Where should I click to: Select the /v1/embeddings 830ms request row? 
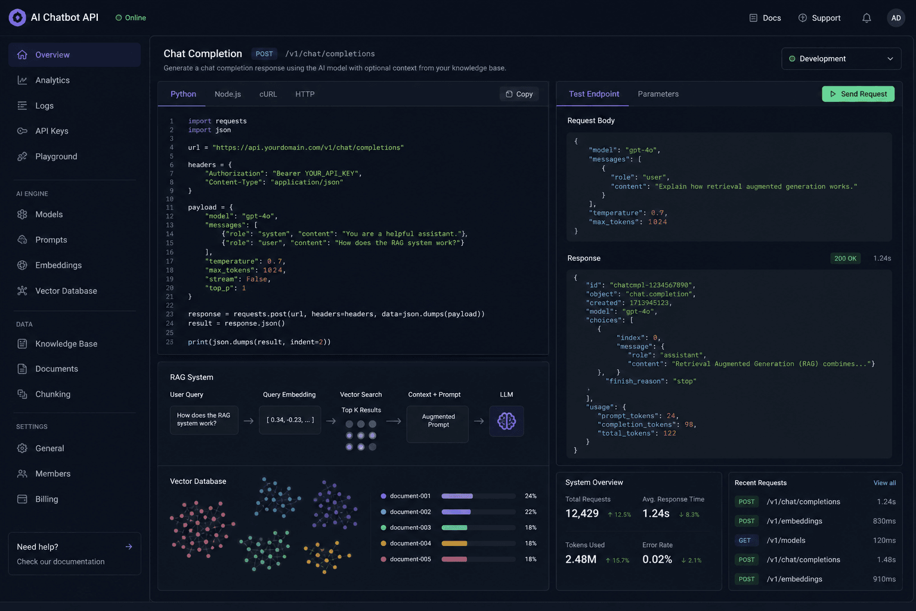pyautogui.click(x=815, y=521)
